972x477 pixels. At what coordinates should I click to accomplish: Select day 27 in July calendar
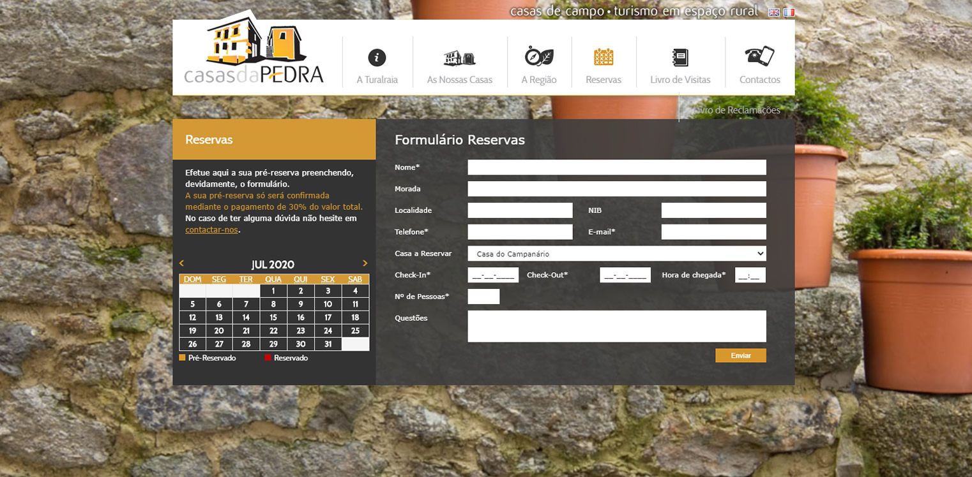[219, 344]
